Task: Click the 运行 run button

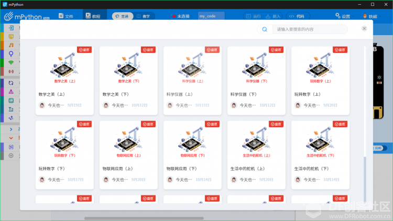Action: tap(254, 16)
